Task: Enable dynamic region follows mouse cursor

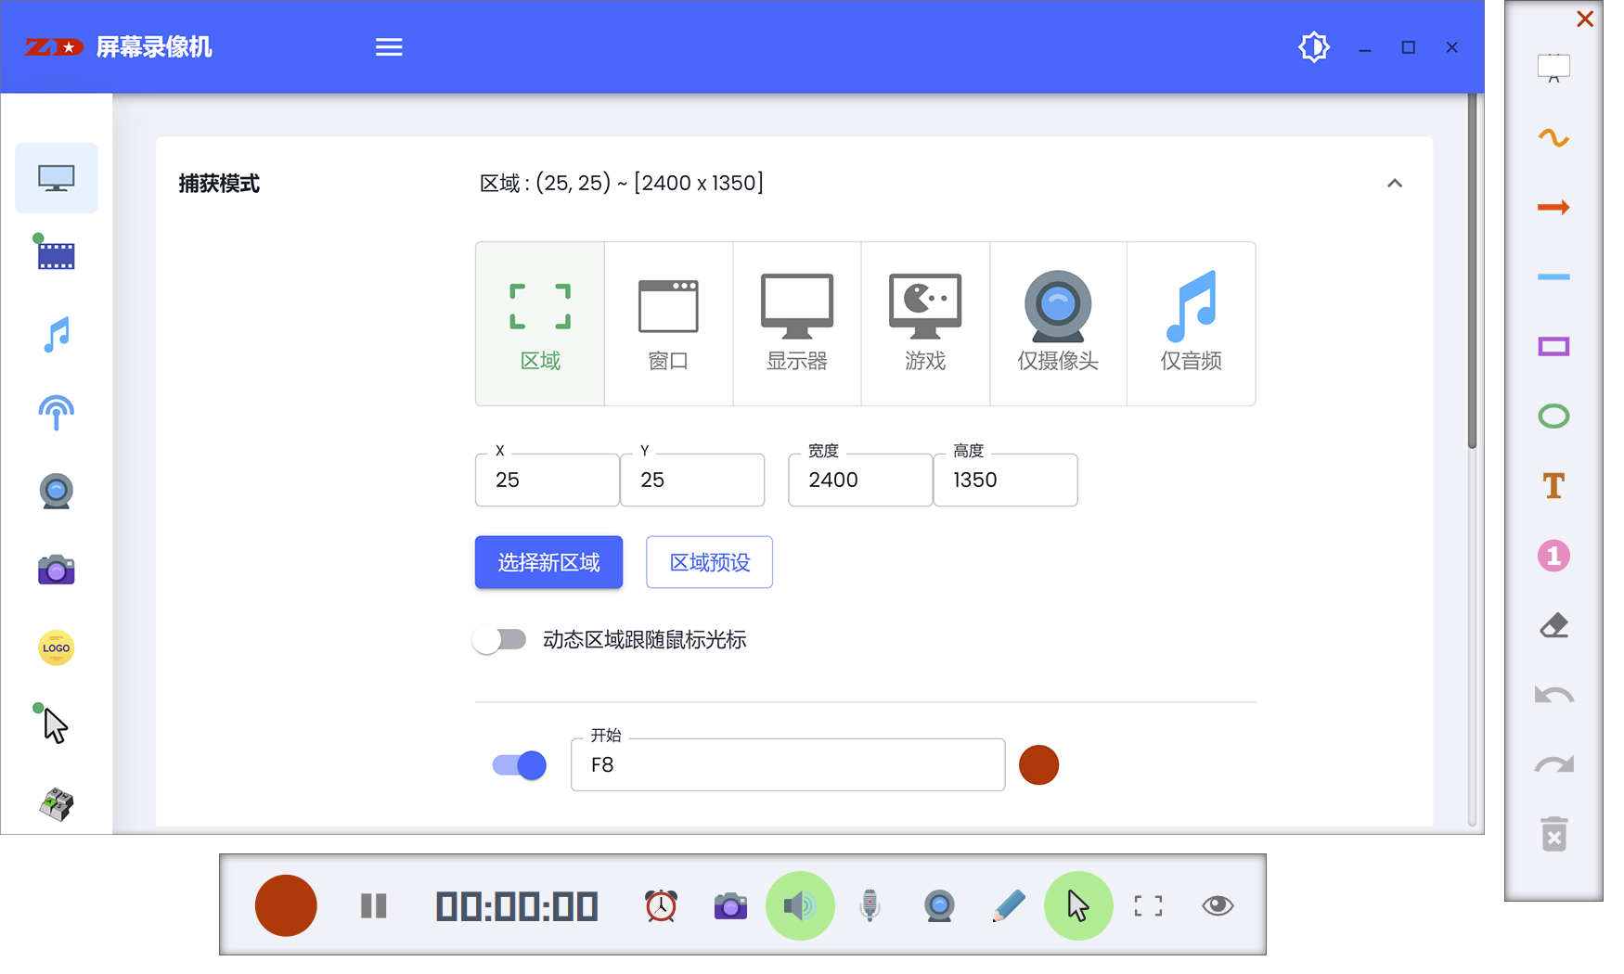Action: [500, 639]
